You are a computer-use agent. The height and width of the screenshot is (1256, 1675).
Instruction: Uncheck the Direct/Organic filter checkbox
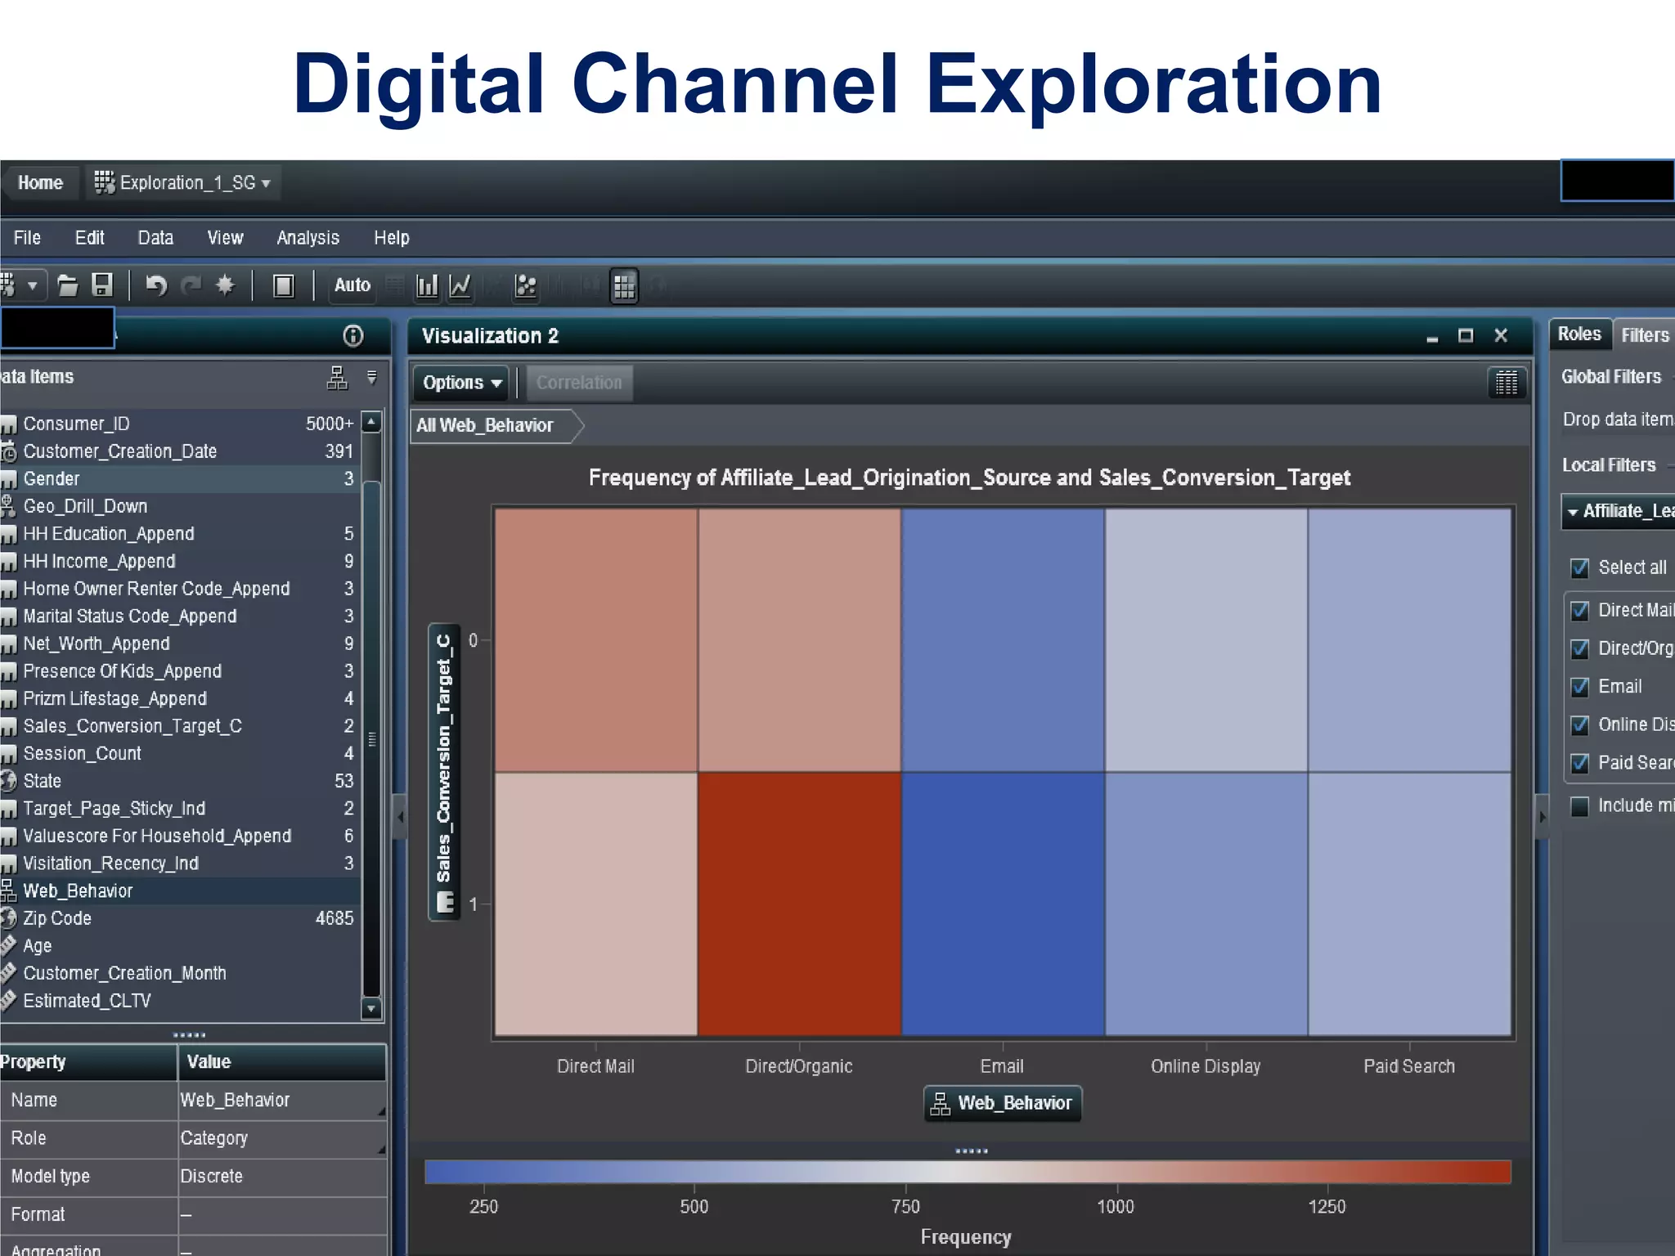click(x=1580, y=648)
